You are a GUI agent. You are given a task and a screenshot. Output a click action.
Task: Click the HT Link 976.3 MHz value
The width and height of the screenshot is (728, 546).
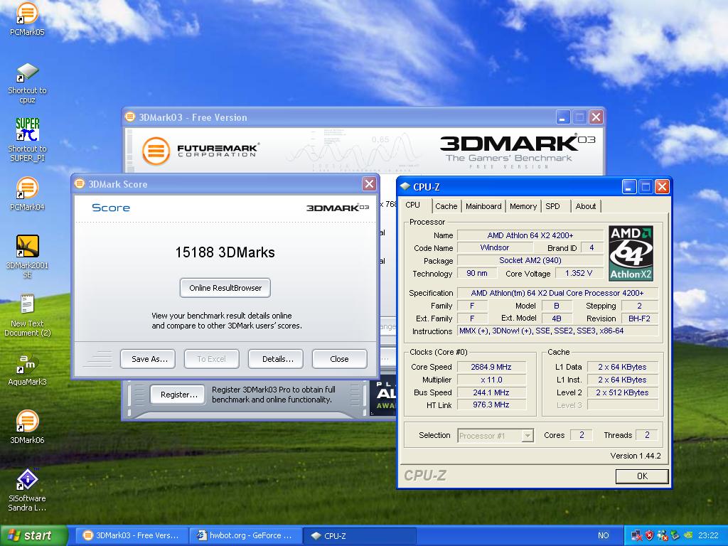(x=491, y=405)
